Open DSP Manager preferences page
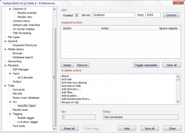The width and height of the screenshot is (185, 133). pos(21,70)
